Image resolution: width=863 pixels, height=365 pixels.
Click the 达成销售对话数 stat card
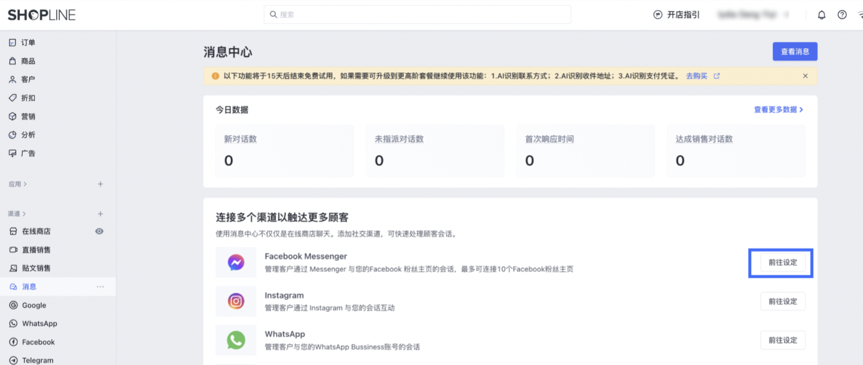coord(736,151)
